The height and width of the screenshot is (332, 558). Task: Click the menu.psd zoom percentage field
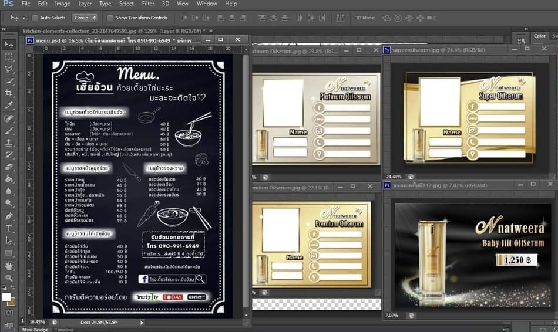tap(36, 323)
